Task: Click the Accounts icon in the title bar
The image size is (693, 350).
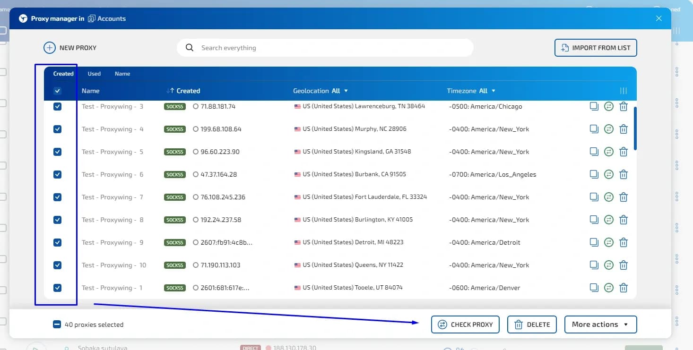Action: 93,18
